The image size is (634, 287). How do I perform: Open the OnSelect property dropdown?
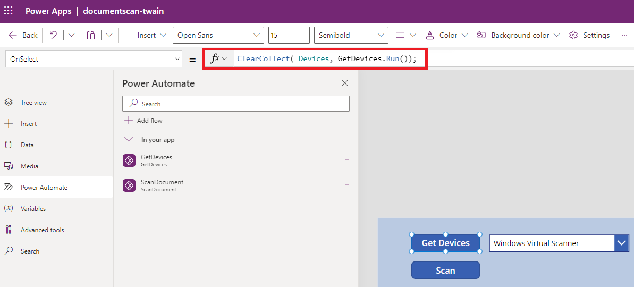94,59
